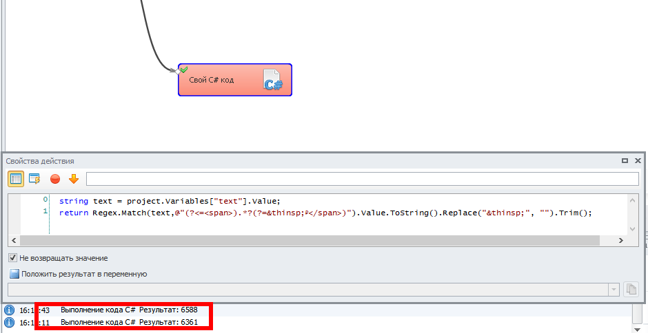This screenshot has width=648, height=333.
Task: Click the red stop circle icon
Action: click(x=55, y=179)
